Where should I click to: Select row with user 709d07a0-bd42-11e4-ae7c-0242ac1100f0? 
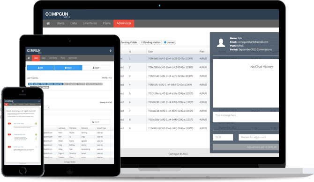pos(165,76)
